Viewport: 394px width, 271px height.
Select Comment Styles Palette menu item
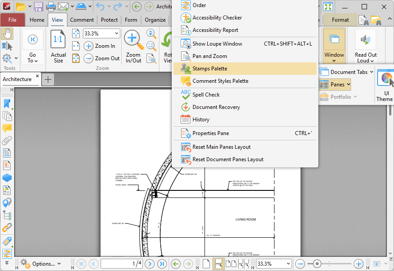pyautogui.click(x=245, y=81)
